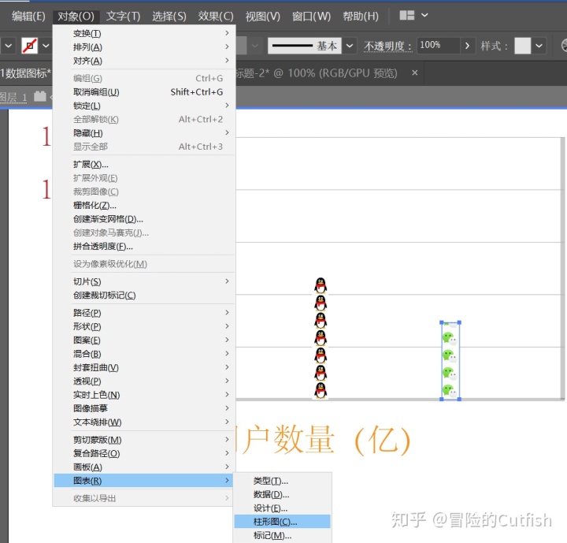Screen dimensions: 567x543
Task: Open the 透视(P) submenu
Action: pos(144,381)
